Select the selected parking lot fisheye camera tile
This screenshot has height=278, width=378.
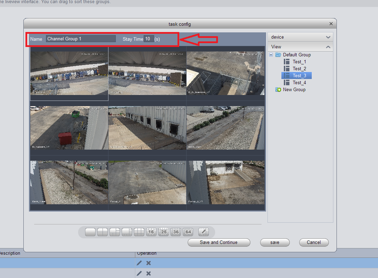(x=69, y=73)
